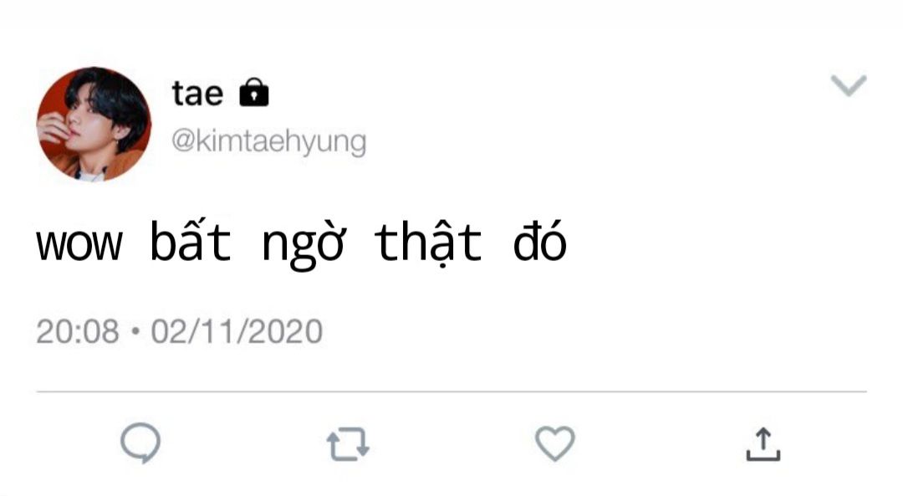Click the padlock icon beside tae
The width and height of the screenshot is (903, 496).
tap(254, 93)
